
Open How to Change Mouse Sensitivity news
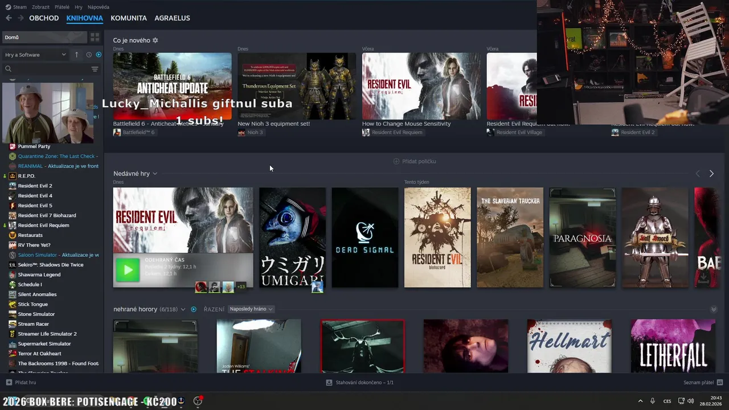(421, 87)
